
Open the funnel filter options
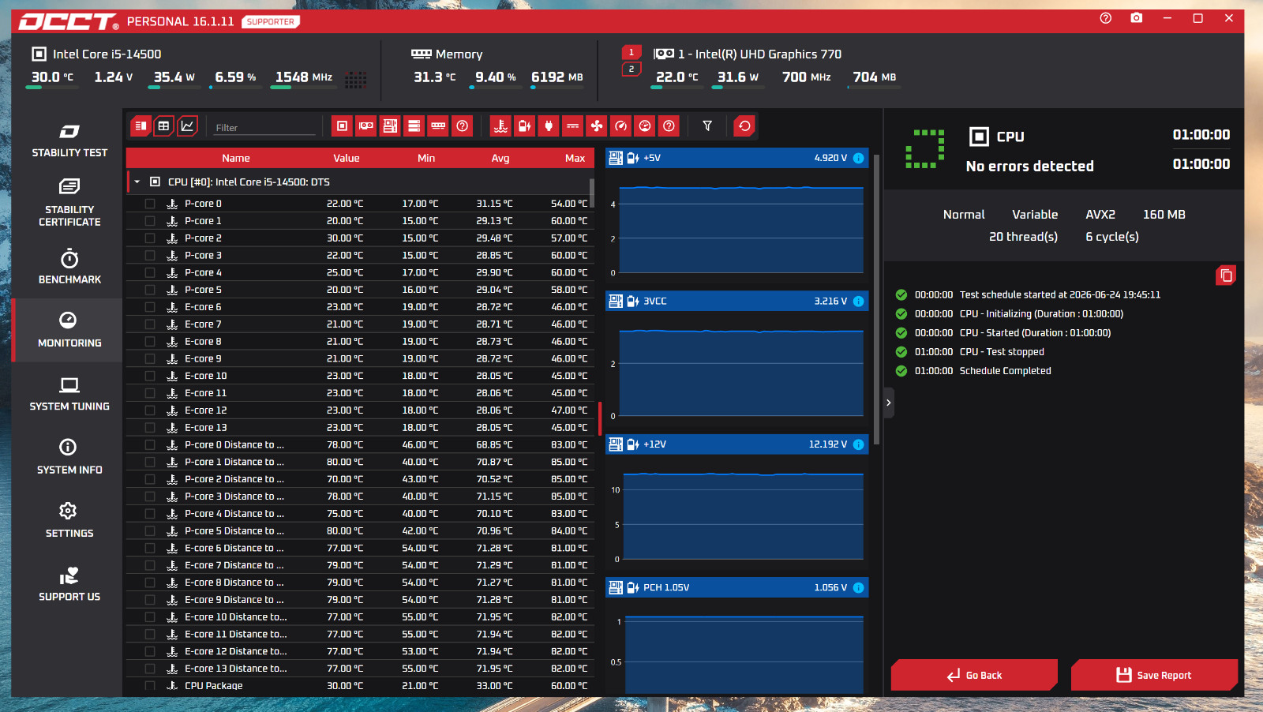(707, 126)
